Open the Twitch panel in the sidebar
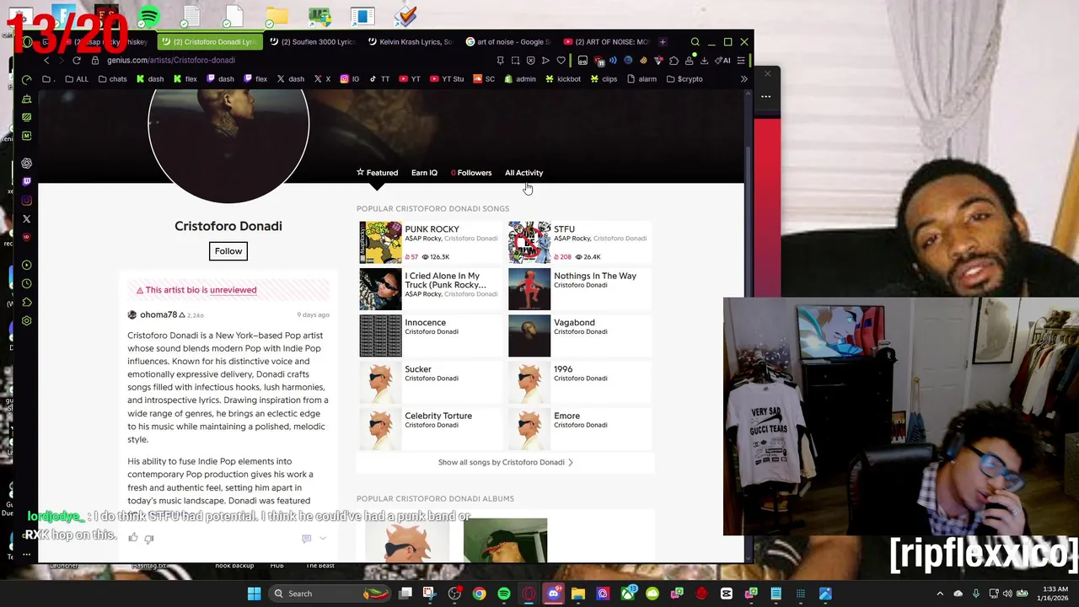The image size is (1079, 607). tap(27, 181)
